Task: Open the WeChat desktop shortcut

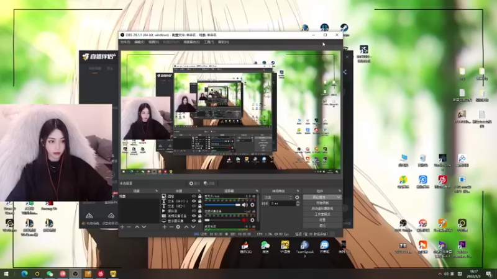Action: tap(265, 247)
